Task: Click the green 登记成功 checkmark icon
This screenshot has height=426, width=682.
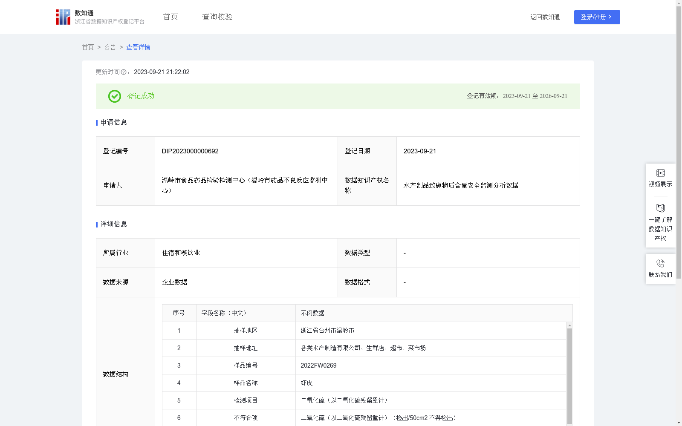Action: (x=114, y=96)
